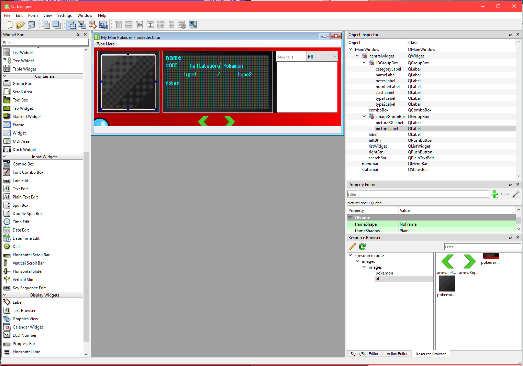
Task: Collapse the resource root node
Action: [350, 255]
